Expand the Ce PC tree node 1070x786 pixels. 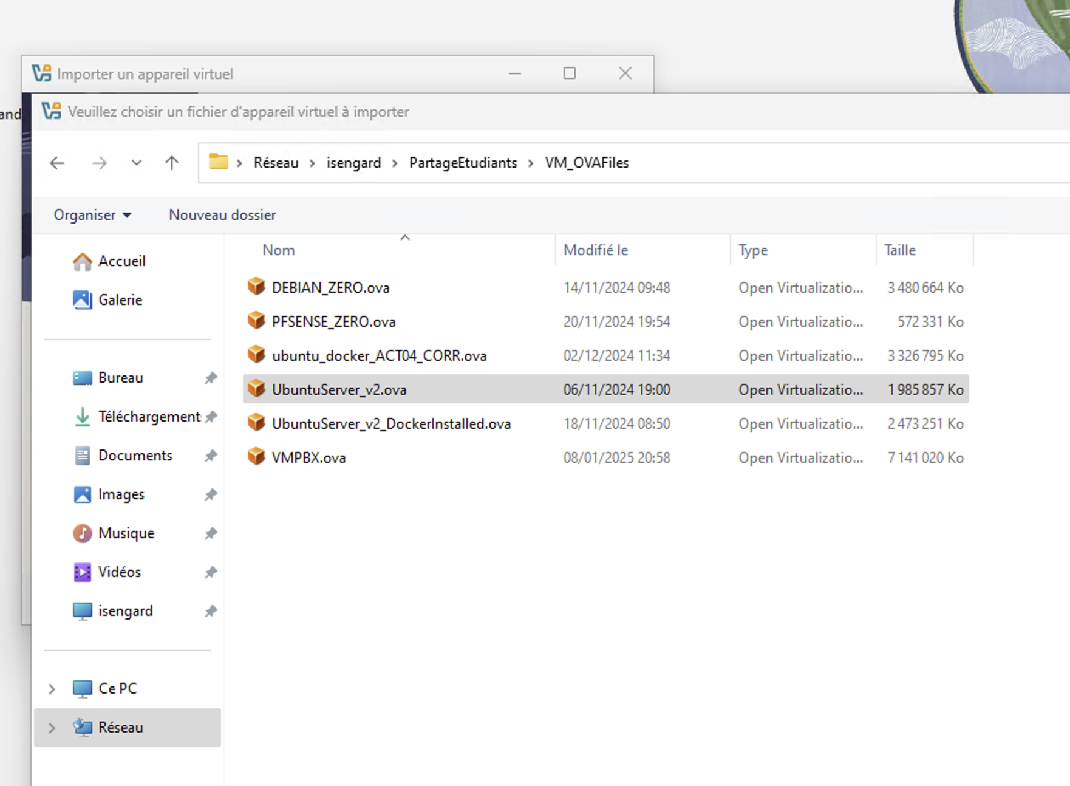pyautogui.click(x=52, y=689)
